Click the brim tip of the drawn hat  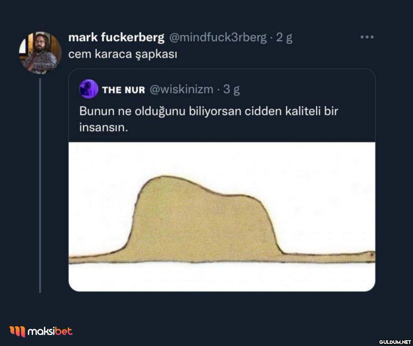(x=371, y=255)
